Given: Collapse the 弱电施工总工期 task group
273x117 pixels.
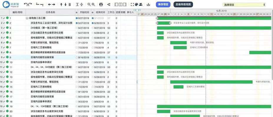Looking at the screenshot, I should click(x=27, y=18).
